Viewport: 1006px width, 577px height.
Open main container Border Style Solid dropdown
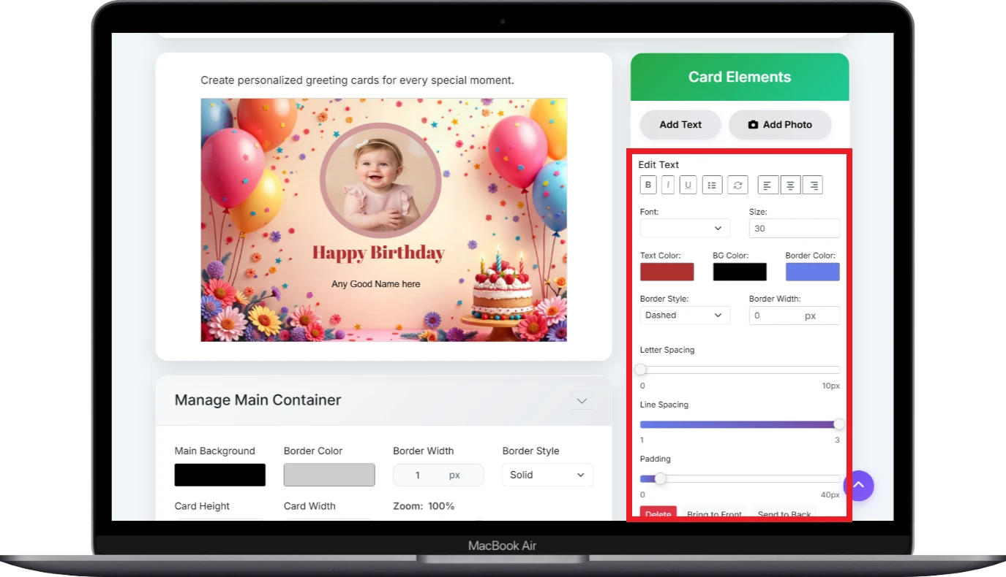(547, 475)
